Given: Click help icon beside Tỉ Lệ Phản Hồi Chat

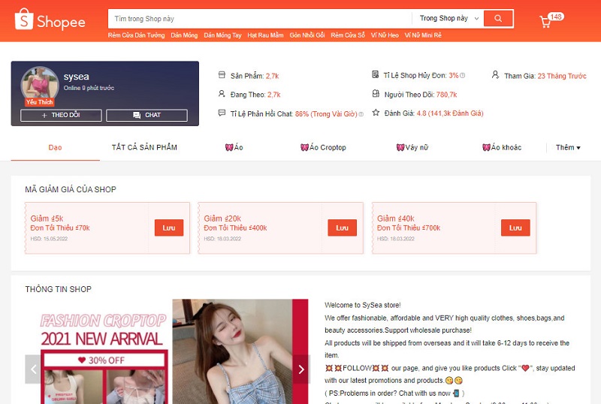Looking at the screenshot, I should (361, 114).
